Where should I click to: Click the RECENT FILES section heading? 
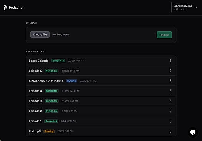point(35,52)
